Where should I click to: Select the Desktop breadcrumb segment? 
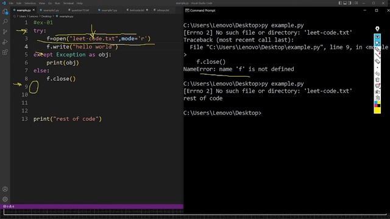pos(46,16)
